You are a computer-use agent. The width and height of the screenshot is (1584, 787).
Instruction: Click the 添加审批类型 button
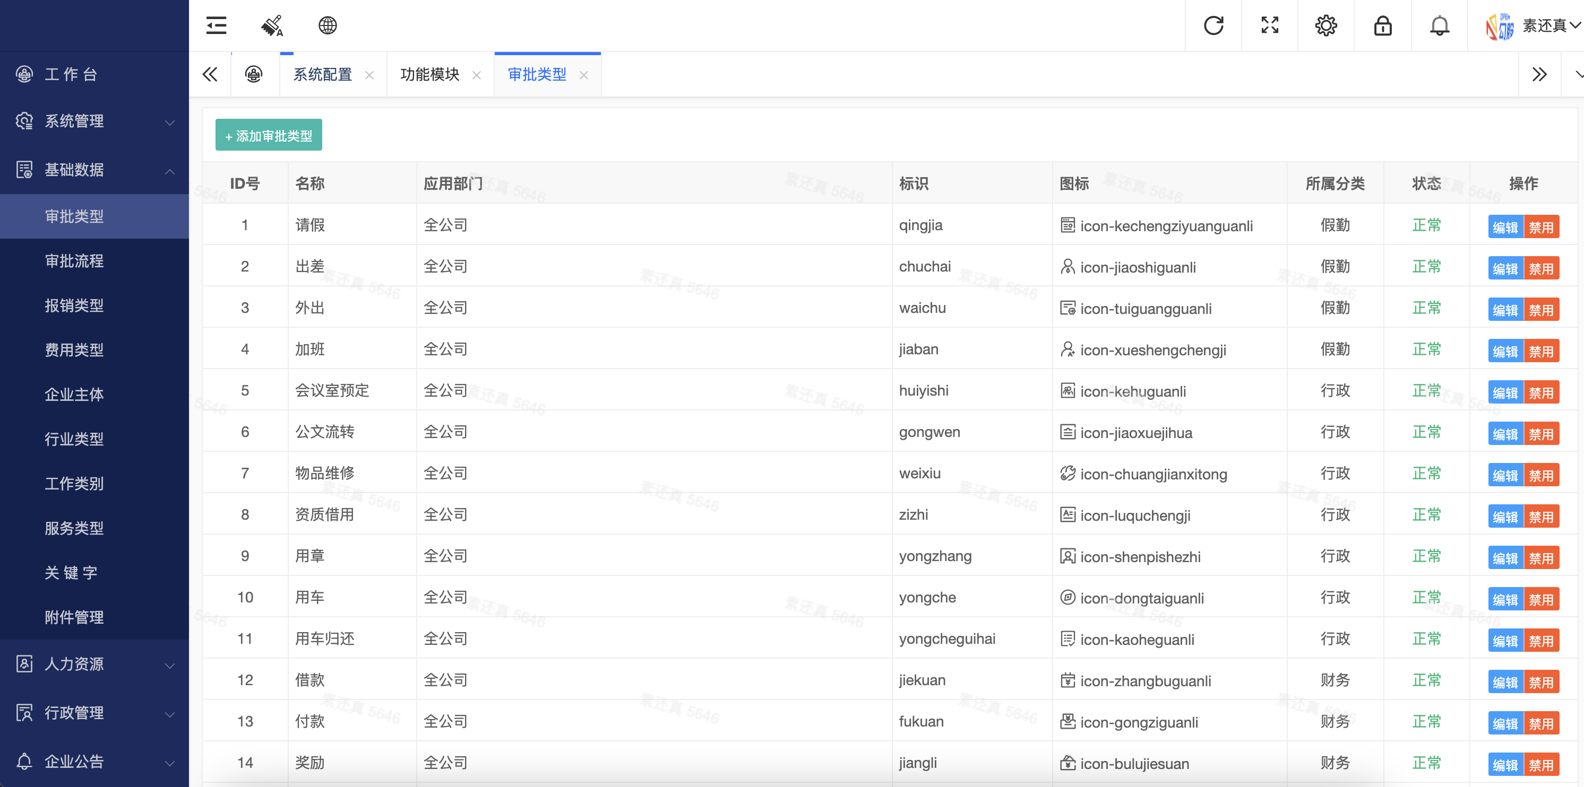tap(269, 135)
